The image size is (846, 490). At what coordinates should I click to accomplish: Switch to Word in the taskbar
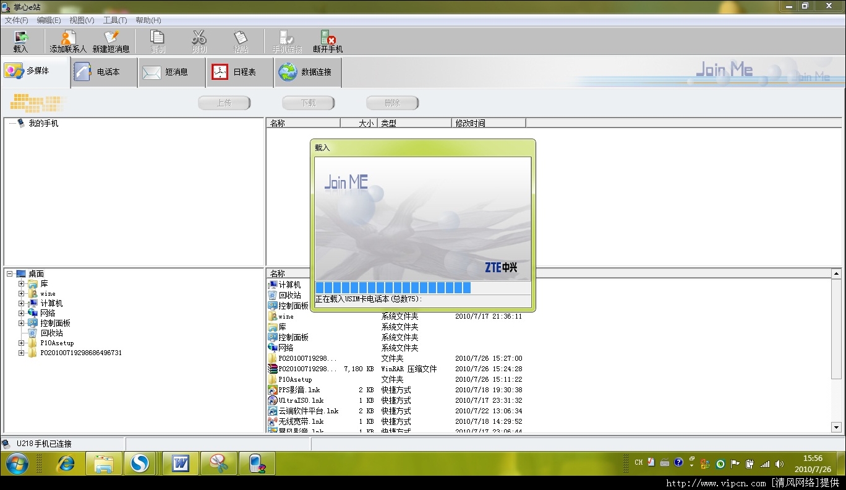pos(180,463)
